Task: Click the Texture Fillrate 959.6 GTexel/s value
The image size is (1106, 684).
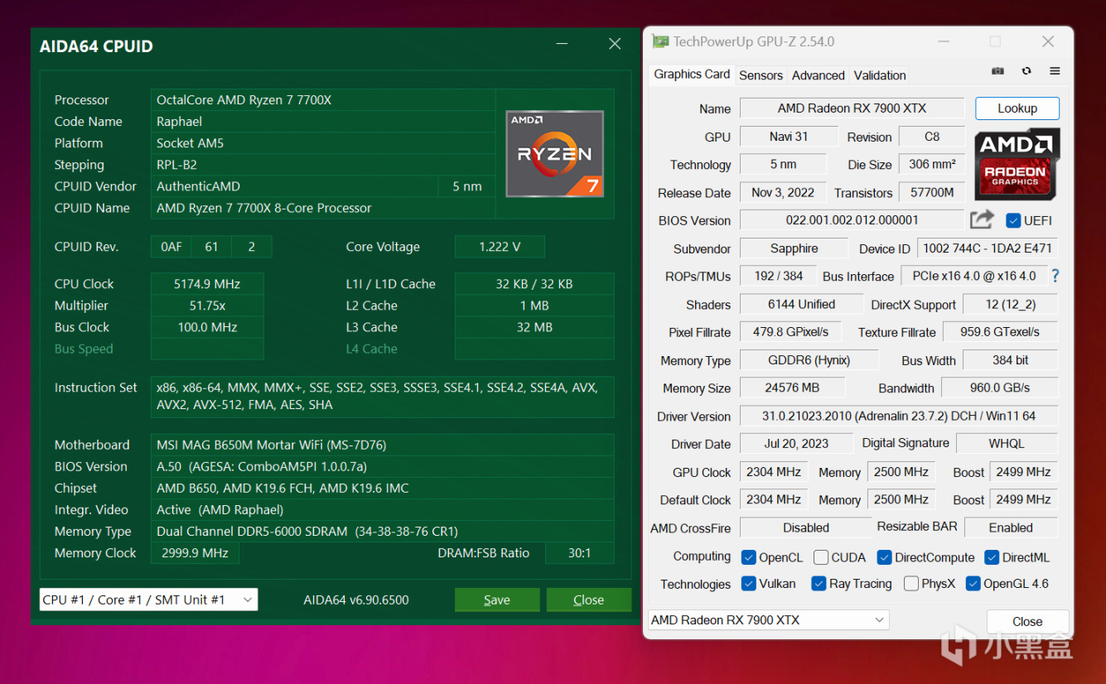Action: click(1000, 332)
